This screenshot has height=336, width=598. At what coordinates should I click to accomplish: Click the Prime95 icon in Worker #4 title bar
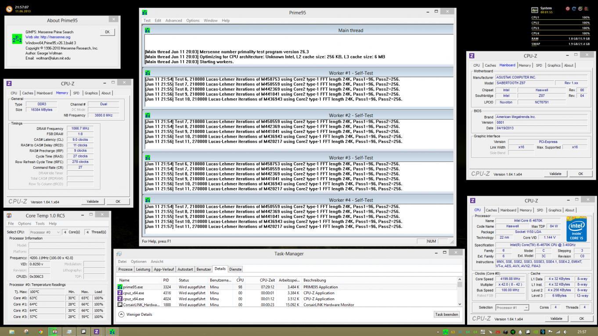coord(148,200)
